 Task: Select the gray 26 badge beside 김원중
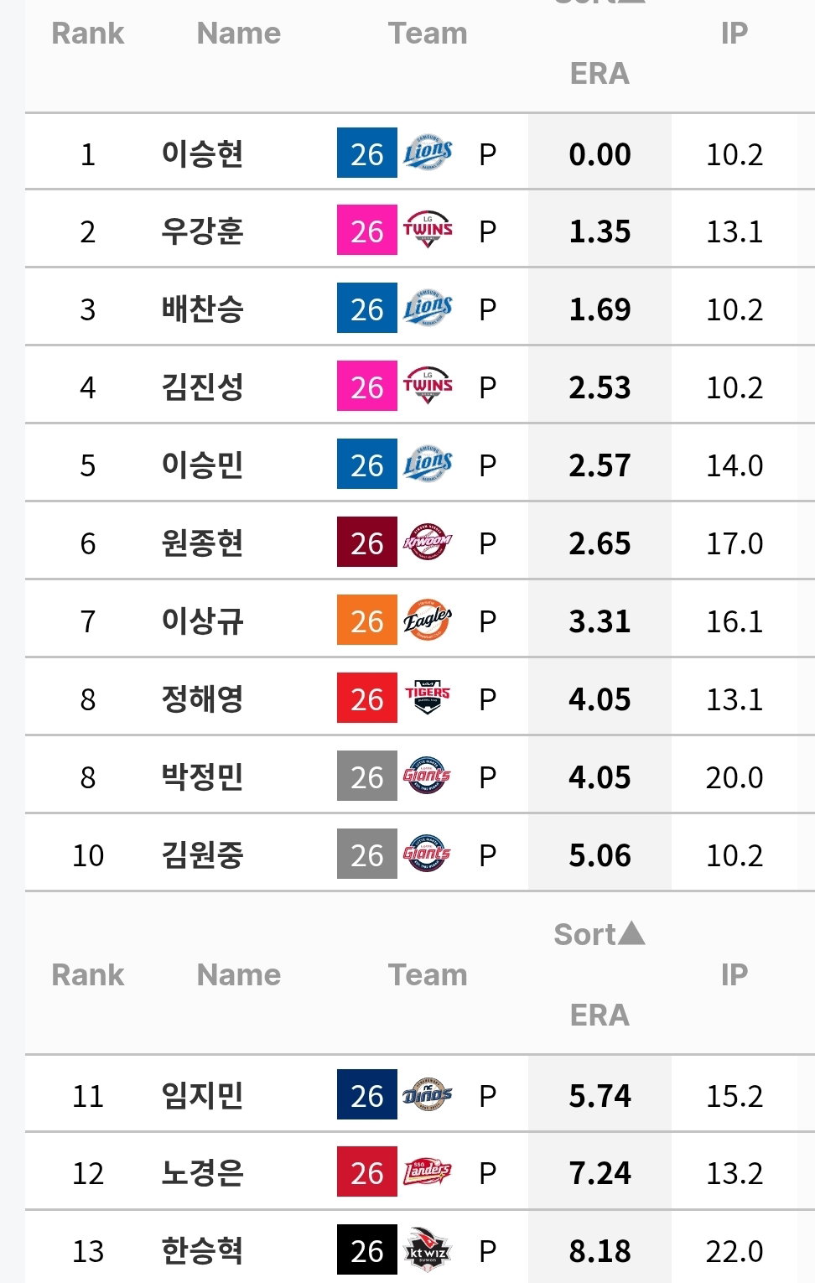(367, 854)
